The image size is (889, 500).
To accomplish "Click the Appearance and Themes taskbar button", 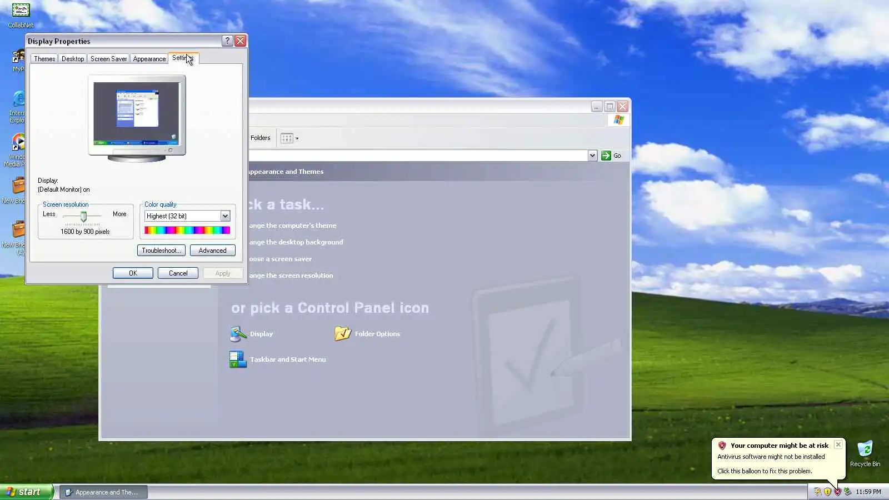I will click(103, 492).
